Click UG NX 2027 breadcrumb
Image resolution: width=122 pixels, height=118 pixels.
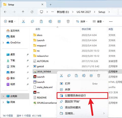[84, 12]
